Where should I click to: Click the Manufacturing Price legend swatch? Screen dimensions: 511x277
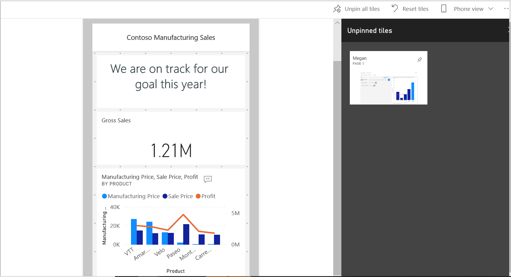[104, 196]
